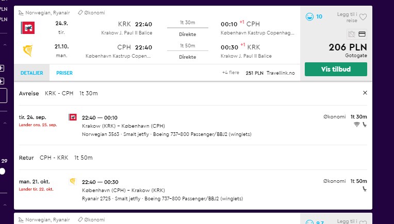The height and width of the screenshot is (224, 394).
Task: Click the Ryanair harp logo in flight summary
Action: coord(28,50)
